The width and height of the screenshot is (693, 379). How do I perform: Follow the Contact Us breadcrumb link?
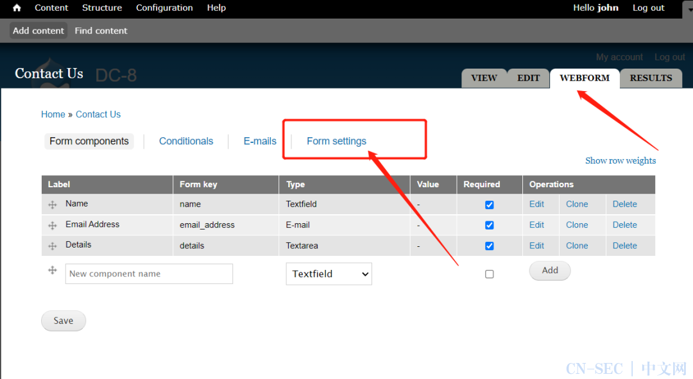pyautogui.click(x=98, y=114)
